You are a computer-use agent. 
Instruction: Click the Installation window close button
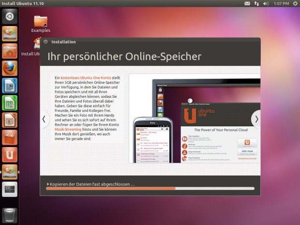point(45,42)
